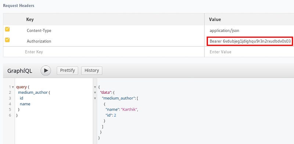Uncheck the Content-Type header checkbox
This screenshot has height=144, width=294.
7,29
